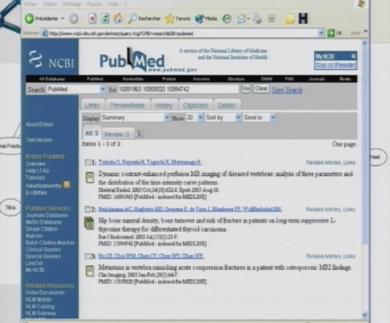Tick the checkbox for article 1

pyautogui.click(x=87, y=162)
